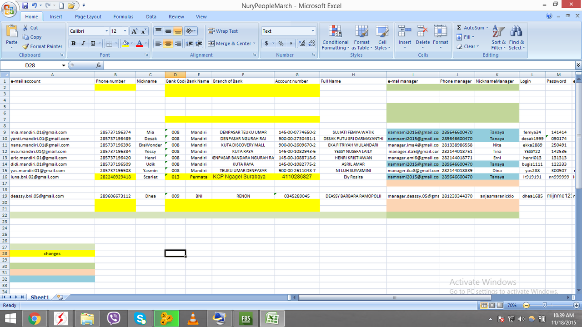This screenshot has width=582, height=327.
Task: Apply red Font Color
Action: 139,44
